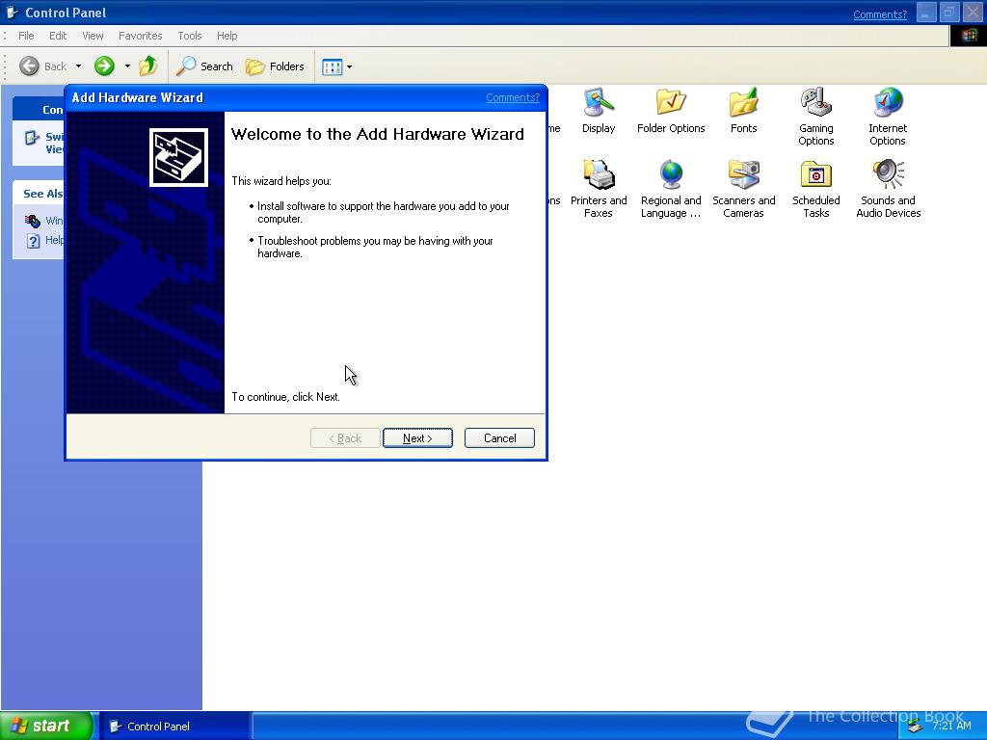Click the Start button
987x740 pixels.
click(47, 727)
